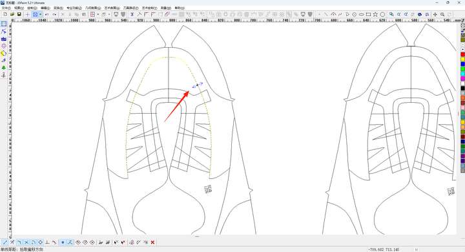Activate the pan view cross-arrows tool
The height and width of the screenshot is (252, 465).
pos(435,14)
